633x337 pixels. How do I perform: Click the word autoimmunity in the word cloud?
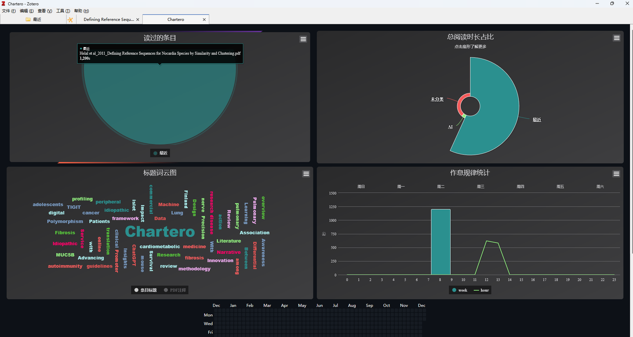pyautogui.click(x=65, y=266)
